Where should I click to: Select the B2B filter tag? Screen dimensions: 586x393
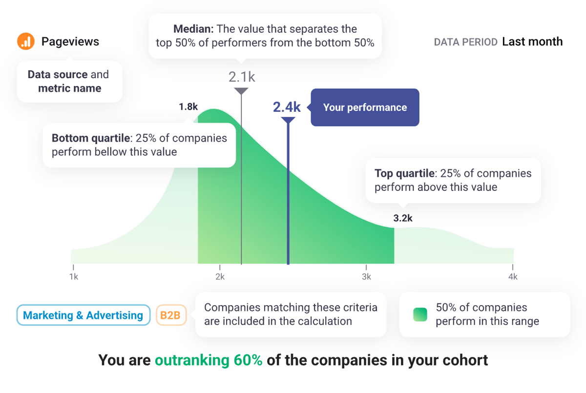[x=170, y=315]
